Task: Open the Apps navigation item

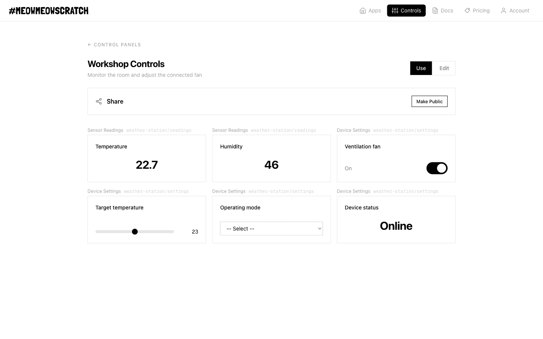Action: 370,11
